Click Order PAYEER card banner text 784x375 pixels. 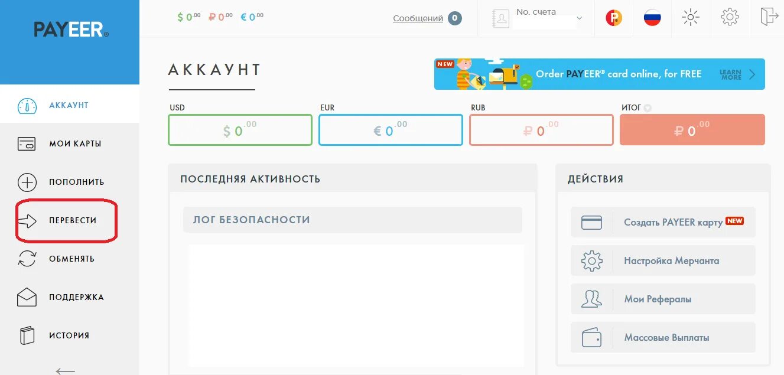619,74
